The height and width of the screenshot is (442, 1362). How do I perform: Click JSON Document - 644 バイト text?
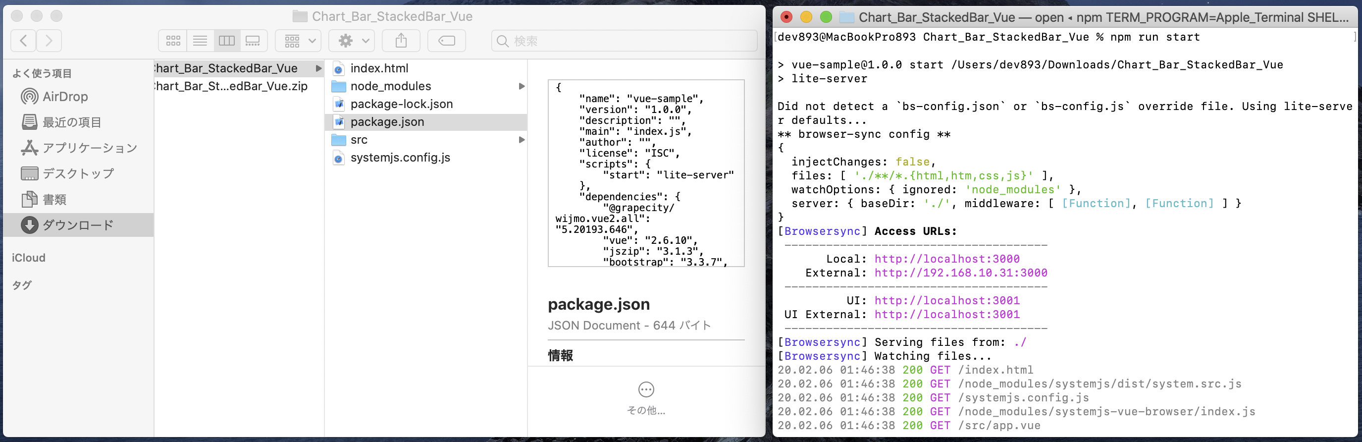coord(629,325)
